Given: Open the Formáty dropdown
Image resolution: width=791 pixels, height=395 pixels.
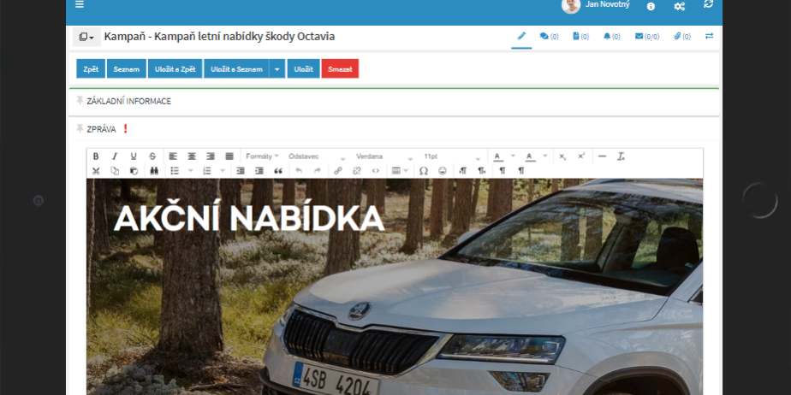Looking at the screenshot, I should (x=262, y=156).
